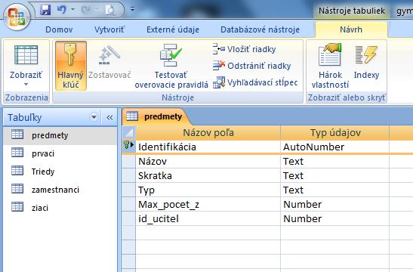Screen dimensions: 413x272
Task: Select the ziaci table
Action: click(x=60, y=208)
